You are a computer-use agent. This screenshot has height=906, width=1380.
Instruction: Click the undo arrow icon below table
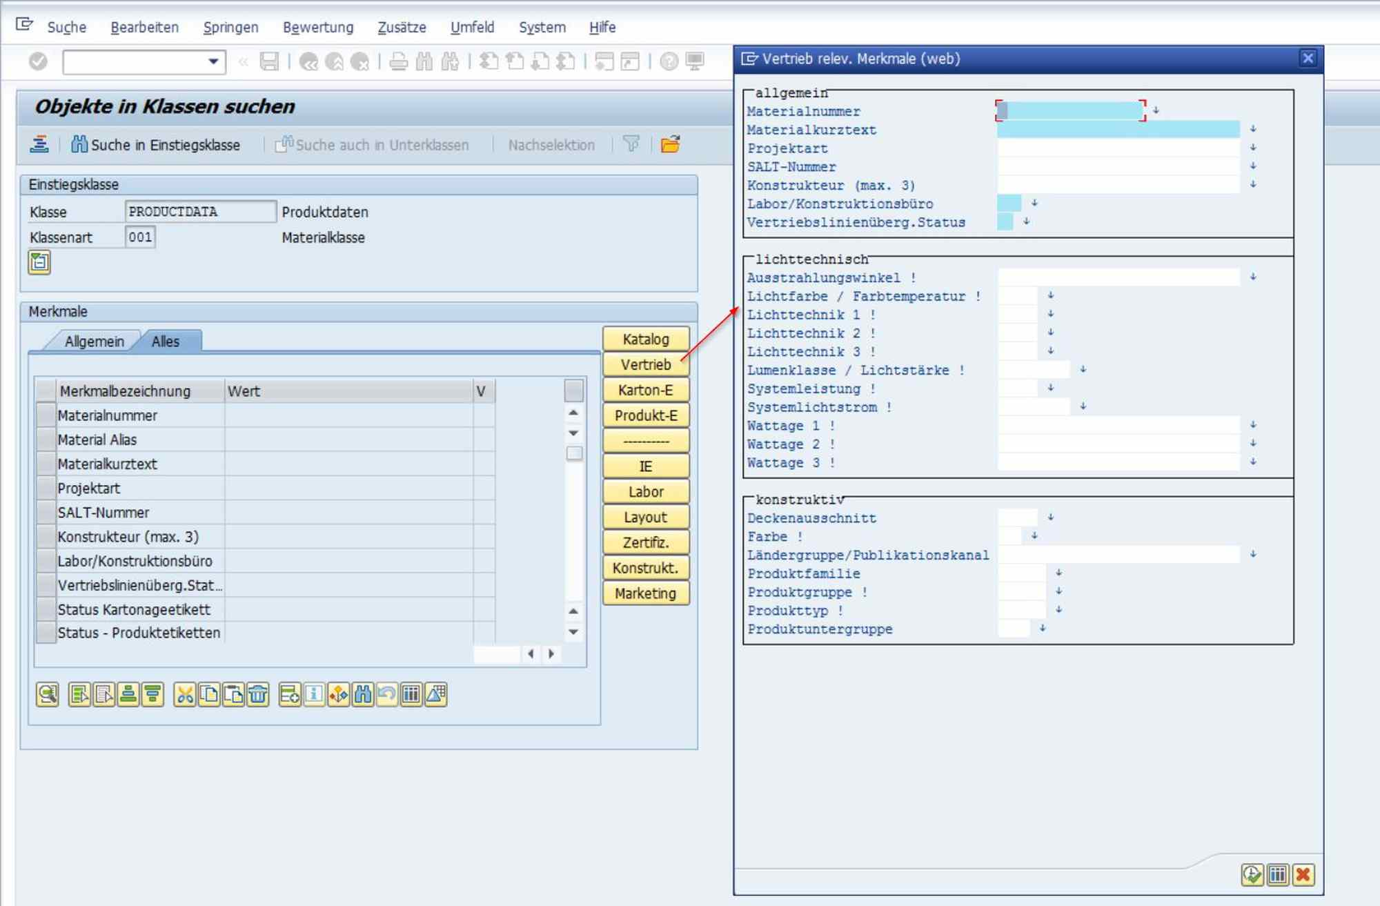pyautogui.click(x=387, y=694)
